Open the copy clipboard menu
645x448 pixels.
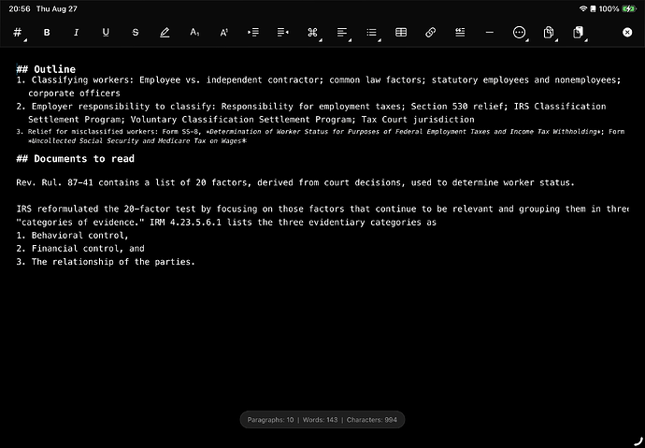549,33
